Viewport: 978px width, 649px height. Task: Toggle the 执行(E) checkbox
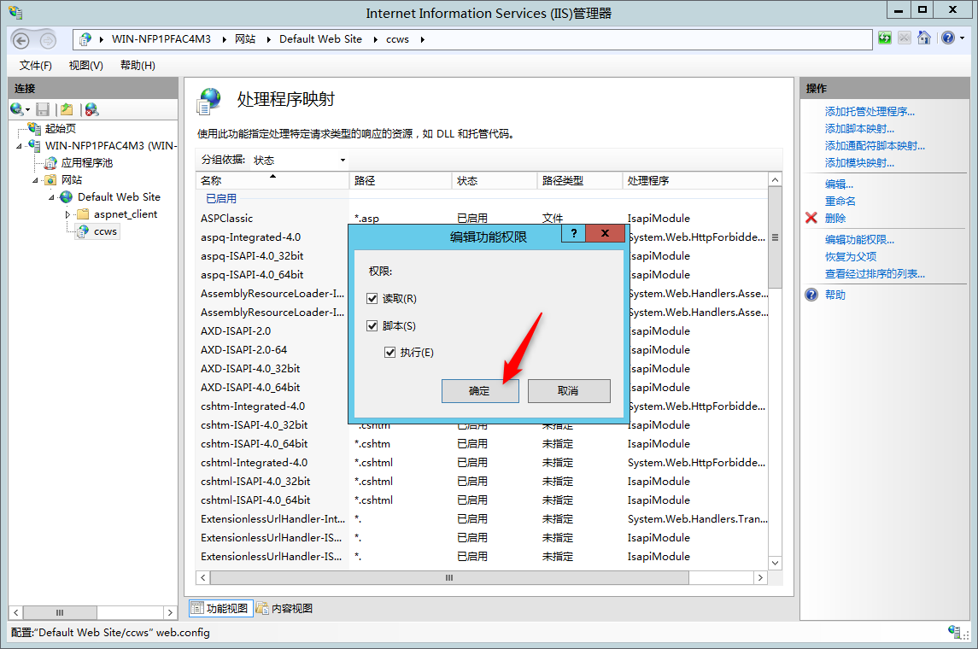389,352
